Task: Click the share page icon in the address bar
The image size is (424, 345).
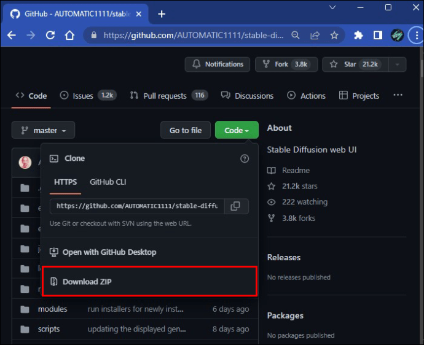Action: point(315,35)
